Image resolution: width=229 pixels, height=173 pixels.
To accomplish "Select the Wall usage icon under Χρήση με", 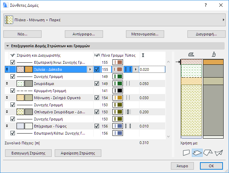I will 186,153.
